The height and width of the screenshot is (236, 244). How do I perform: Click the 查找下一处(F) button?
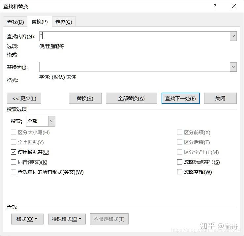[180, 98]
